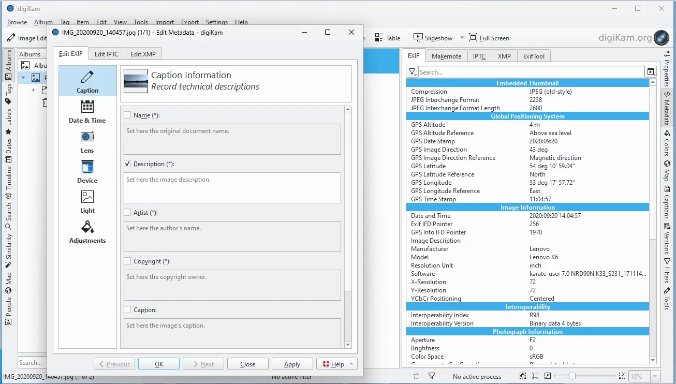Image resolution: width=676 pixels, height=384 pixels.
Task: Open the Caption section in Edit Metadata
Action: pos(87,81)
